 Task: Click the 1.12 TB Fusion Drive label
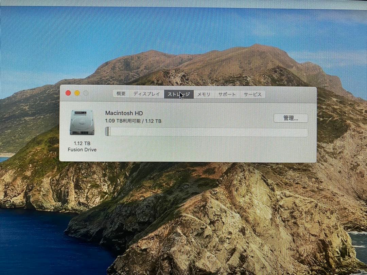tap(82, 147)
